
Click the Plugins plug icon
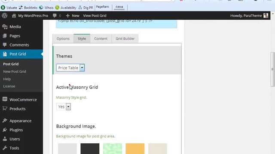5,130
